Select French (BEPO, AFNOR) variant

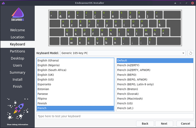pyautogui.click(x=155, y=79)
